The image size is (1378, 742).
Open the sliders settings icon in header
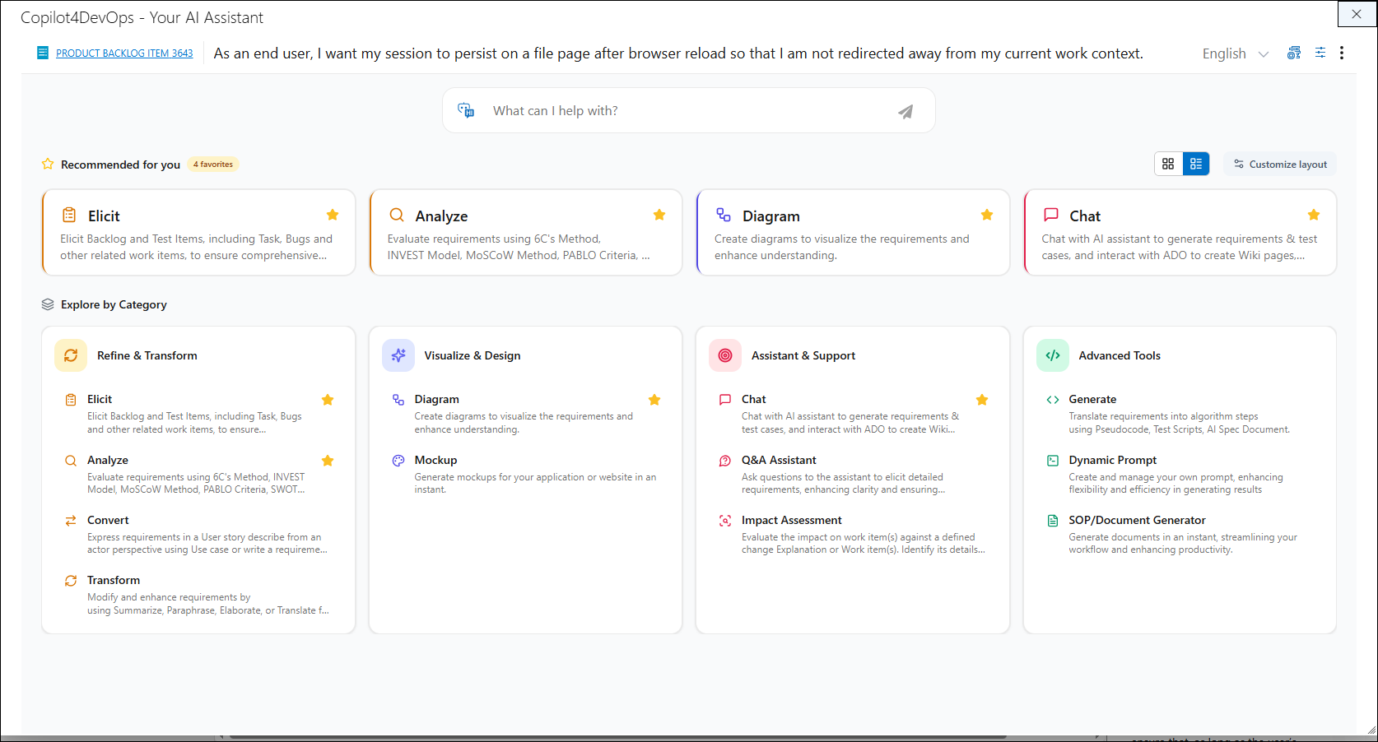[1320, 53]
